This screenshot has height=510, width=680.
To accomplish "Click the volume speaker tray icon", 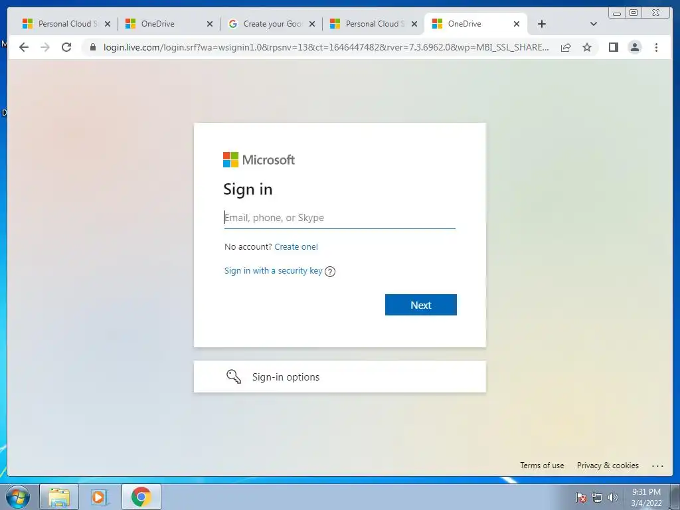I will point(613,497).
